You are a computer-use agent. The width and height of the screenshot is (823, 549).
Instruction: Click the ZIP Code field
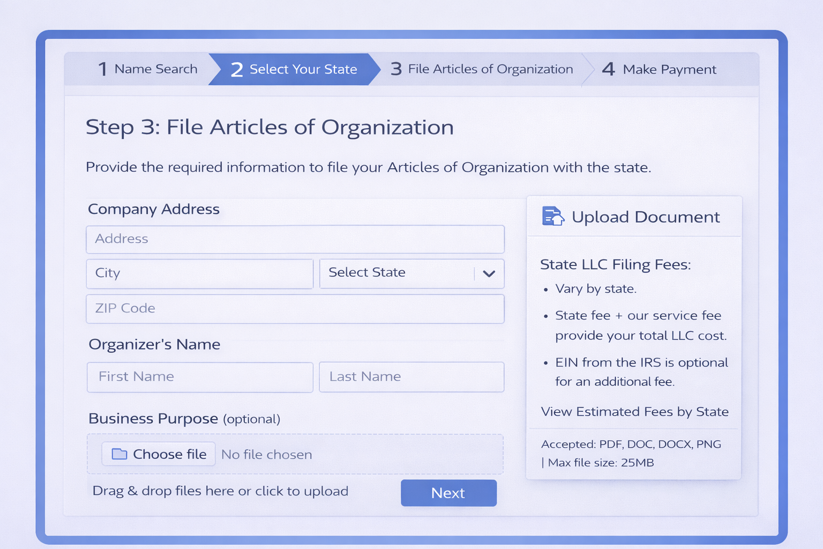coord(295,309)
